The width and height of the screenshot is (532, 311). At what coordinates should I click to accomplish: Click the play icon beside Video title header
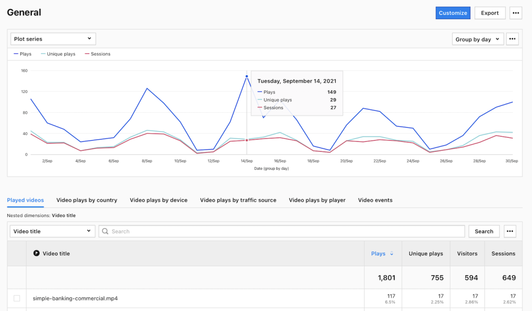tap(36, 253)
